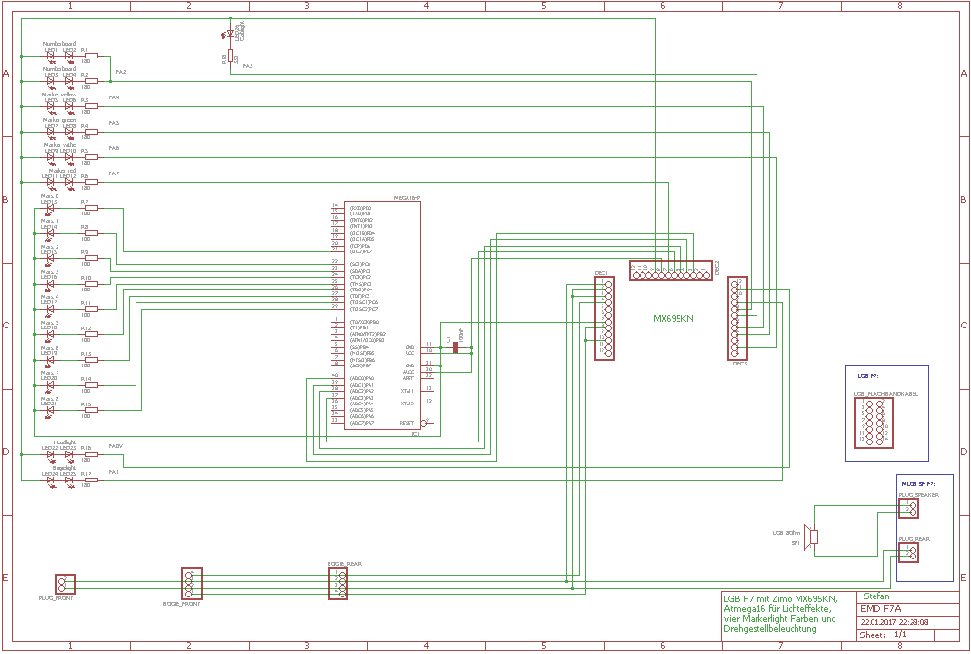Select the 'Stefan' author field in title block

tap(876, 596)
